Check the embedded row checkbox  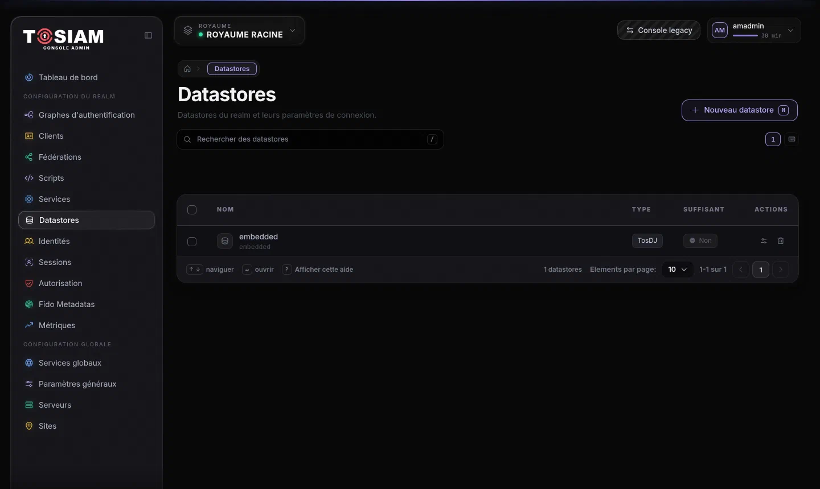pos(192,242)
